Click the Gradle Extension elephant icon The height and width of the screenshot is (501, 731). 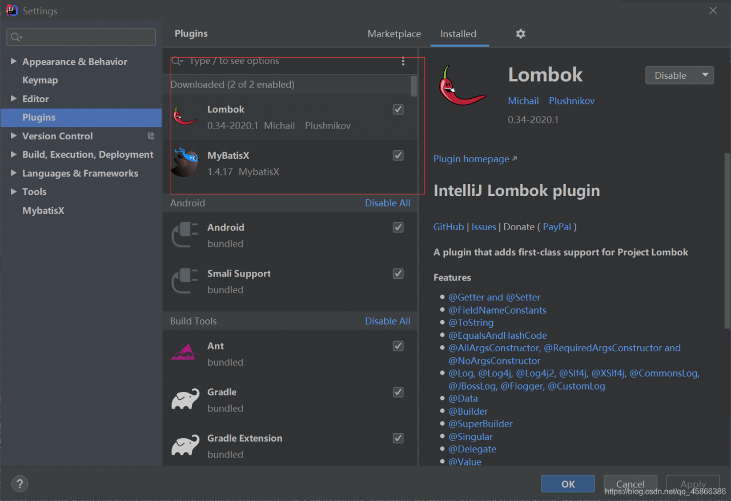tap(185, 445)
